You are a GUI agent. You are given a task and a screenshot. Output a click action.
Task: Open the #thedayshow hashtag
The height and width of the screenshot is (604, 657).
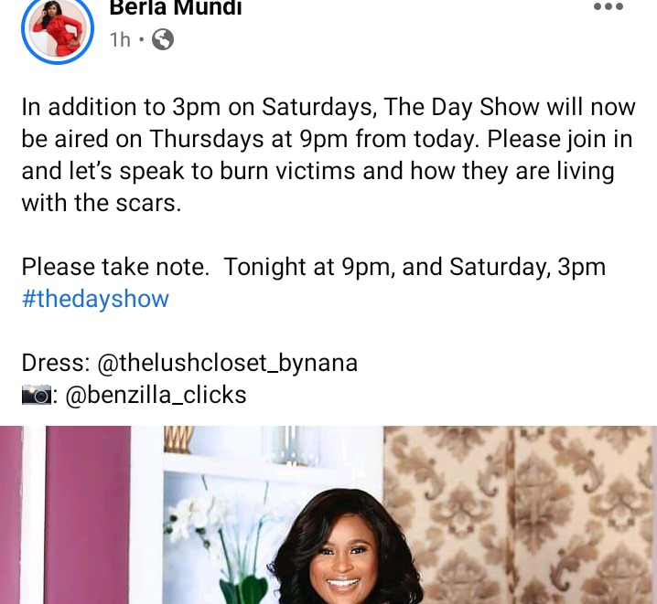(x=95, y=299)
